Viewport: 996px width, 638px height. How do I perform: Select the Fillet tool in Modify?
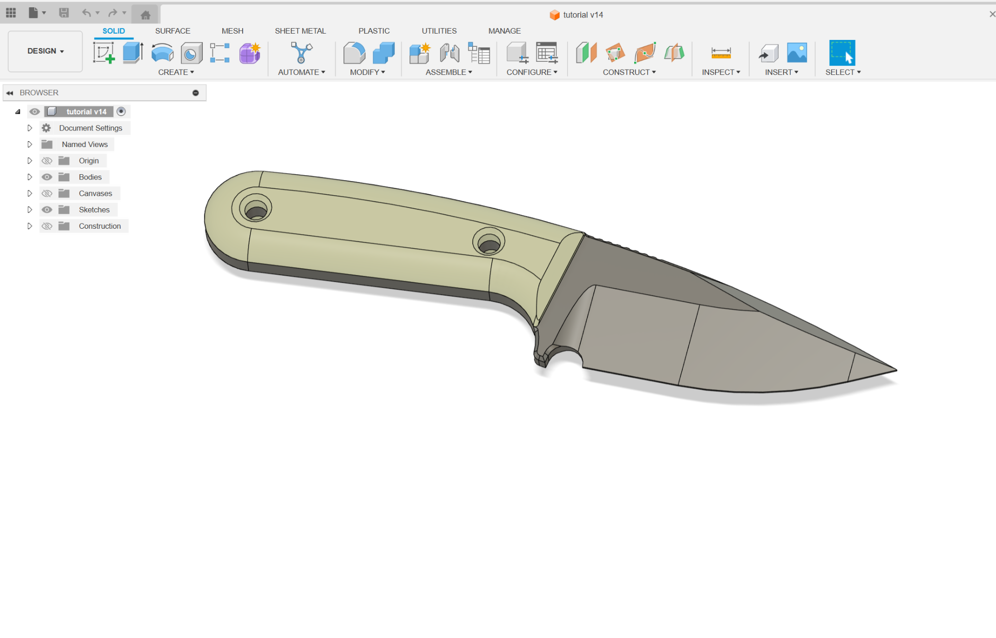(354, 53)
